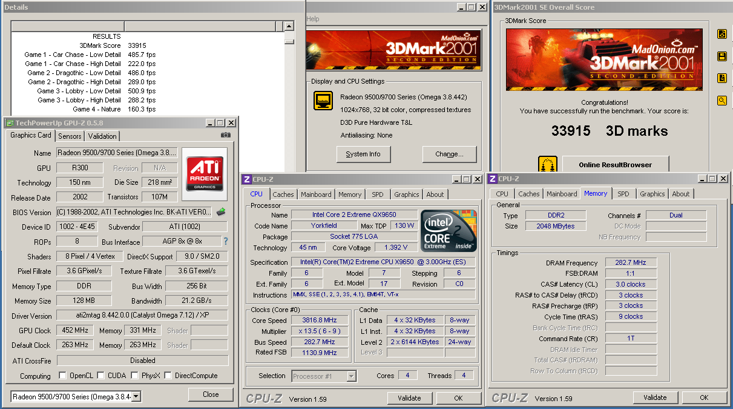Enable the CUDA checkbox in GPU-Z
The height and width of the screenshot is (409, 733).
coord(101,376)
